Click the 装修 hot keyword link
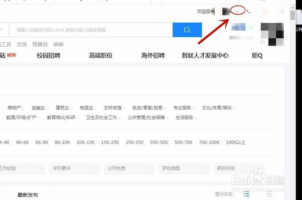This screenshot has width=302, height=200. (58, 44)
